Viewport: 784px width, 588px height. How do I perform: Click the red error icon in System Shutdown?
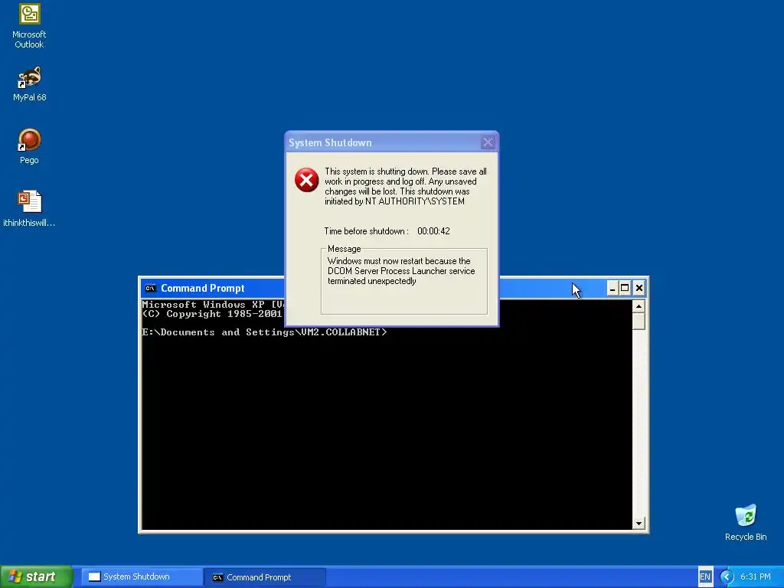306,180
